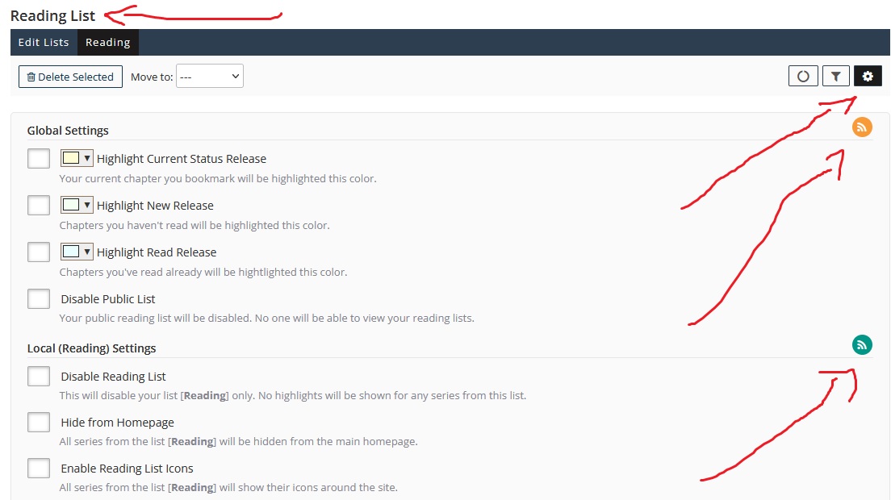Enable Hide from Homepage checkbox

[39, 423]
